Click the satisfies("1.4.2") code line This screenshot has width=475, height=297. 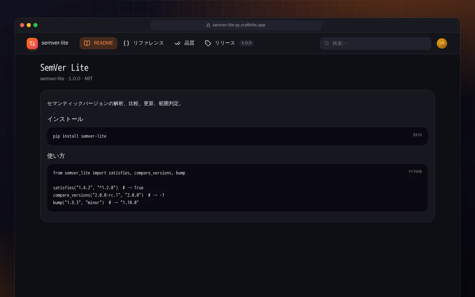pyautogui.click(x=98, y=188)
